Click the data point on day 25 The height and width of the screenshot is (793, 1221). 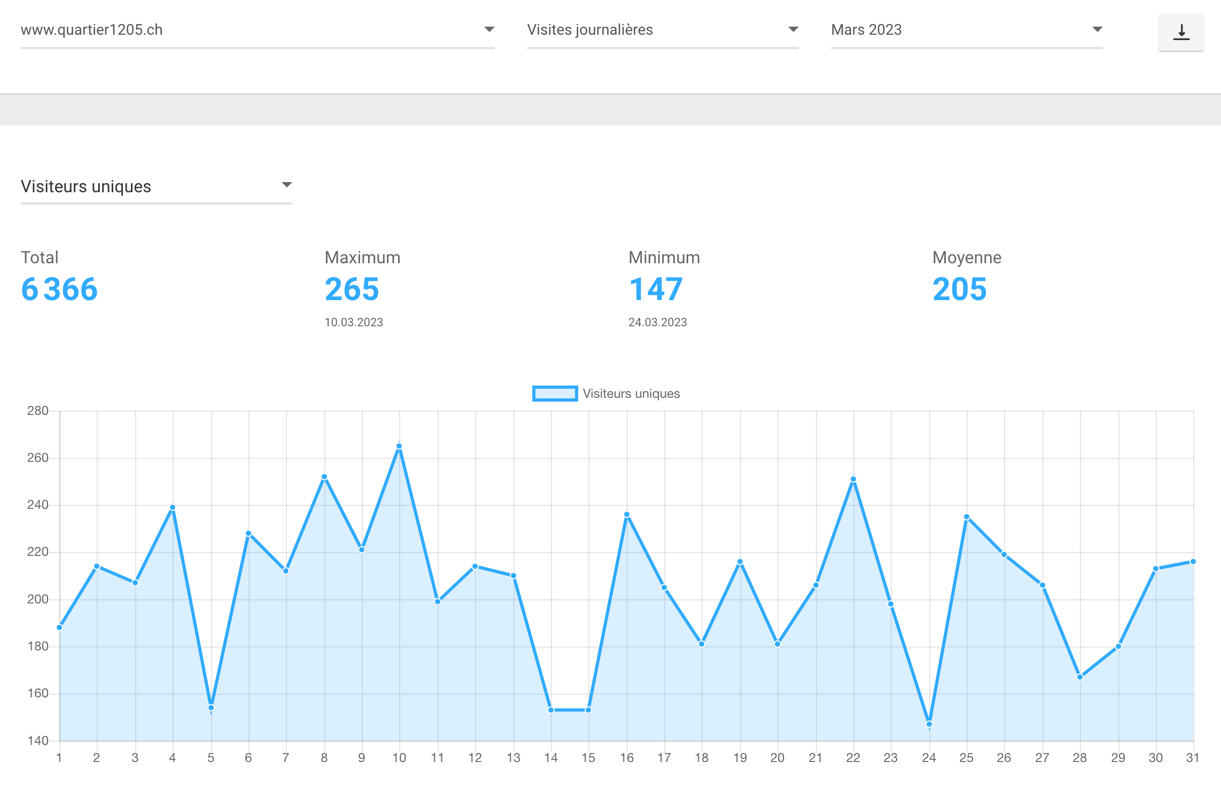(x=967, y=517)
